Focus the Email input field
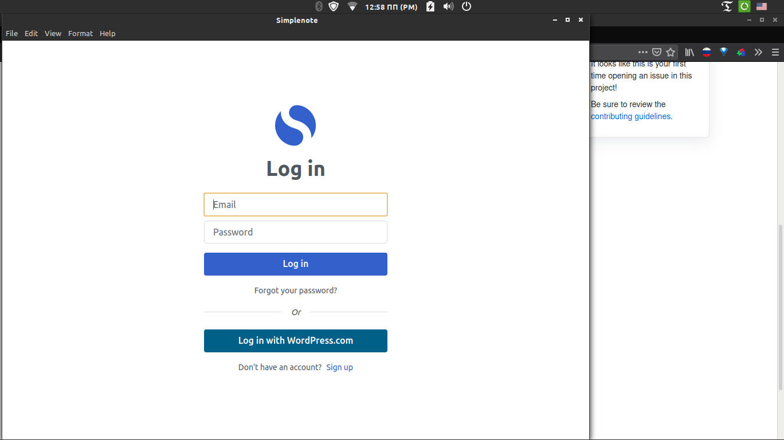784x440 pixels. coord(296,205)
